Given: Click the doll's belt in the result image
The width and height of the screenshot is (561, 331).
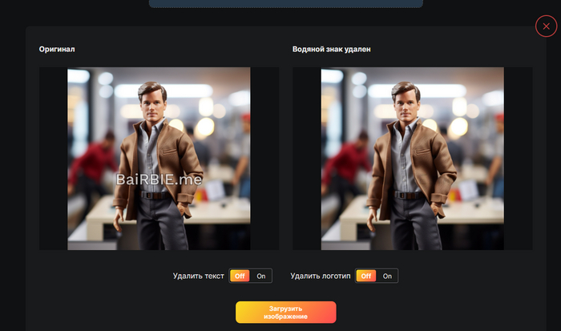Looking at the screenshot, I should pyautogui.click(x=409, y=195).
